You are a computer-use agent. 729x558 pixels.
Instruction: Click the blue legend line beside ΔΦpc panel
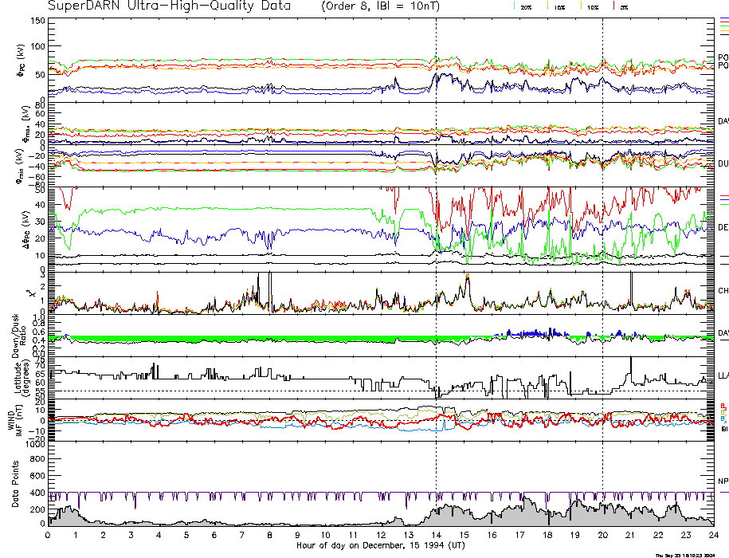coord(723,196)
